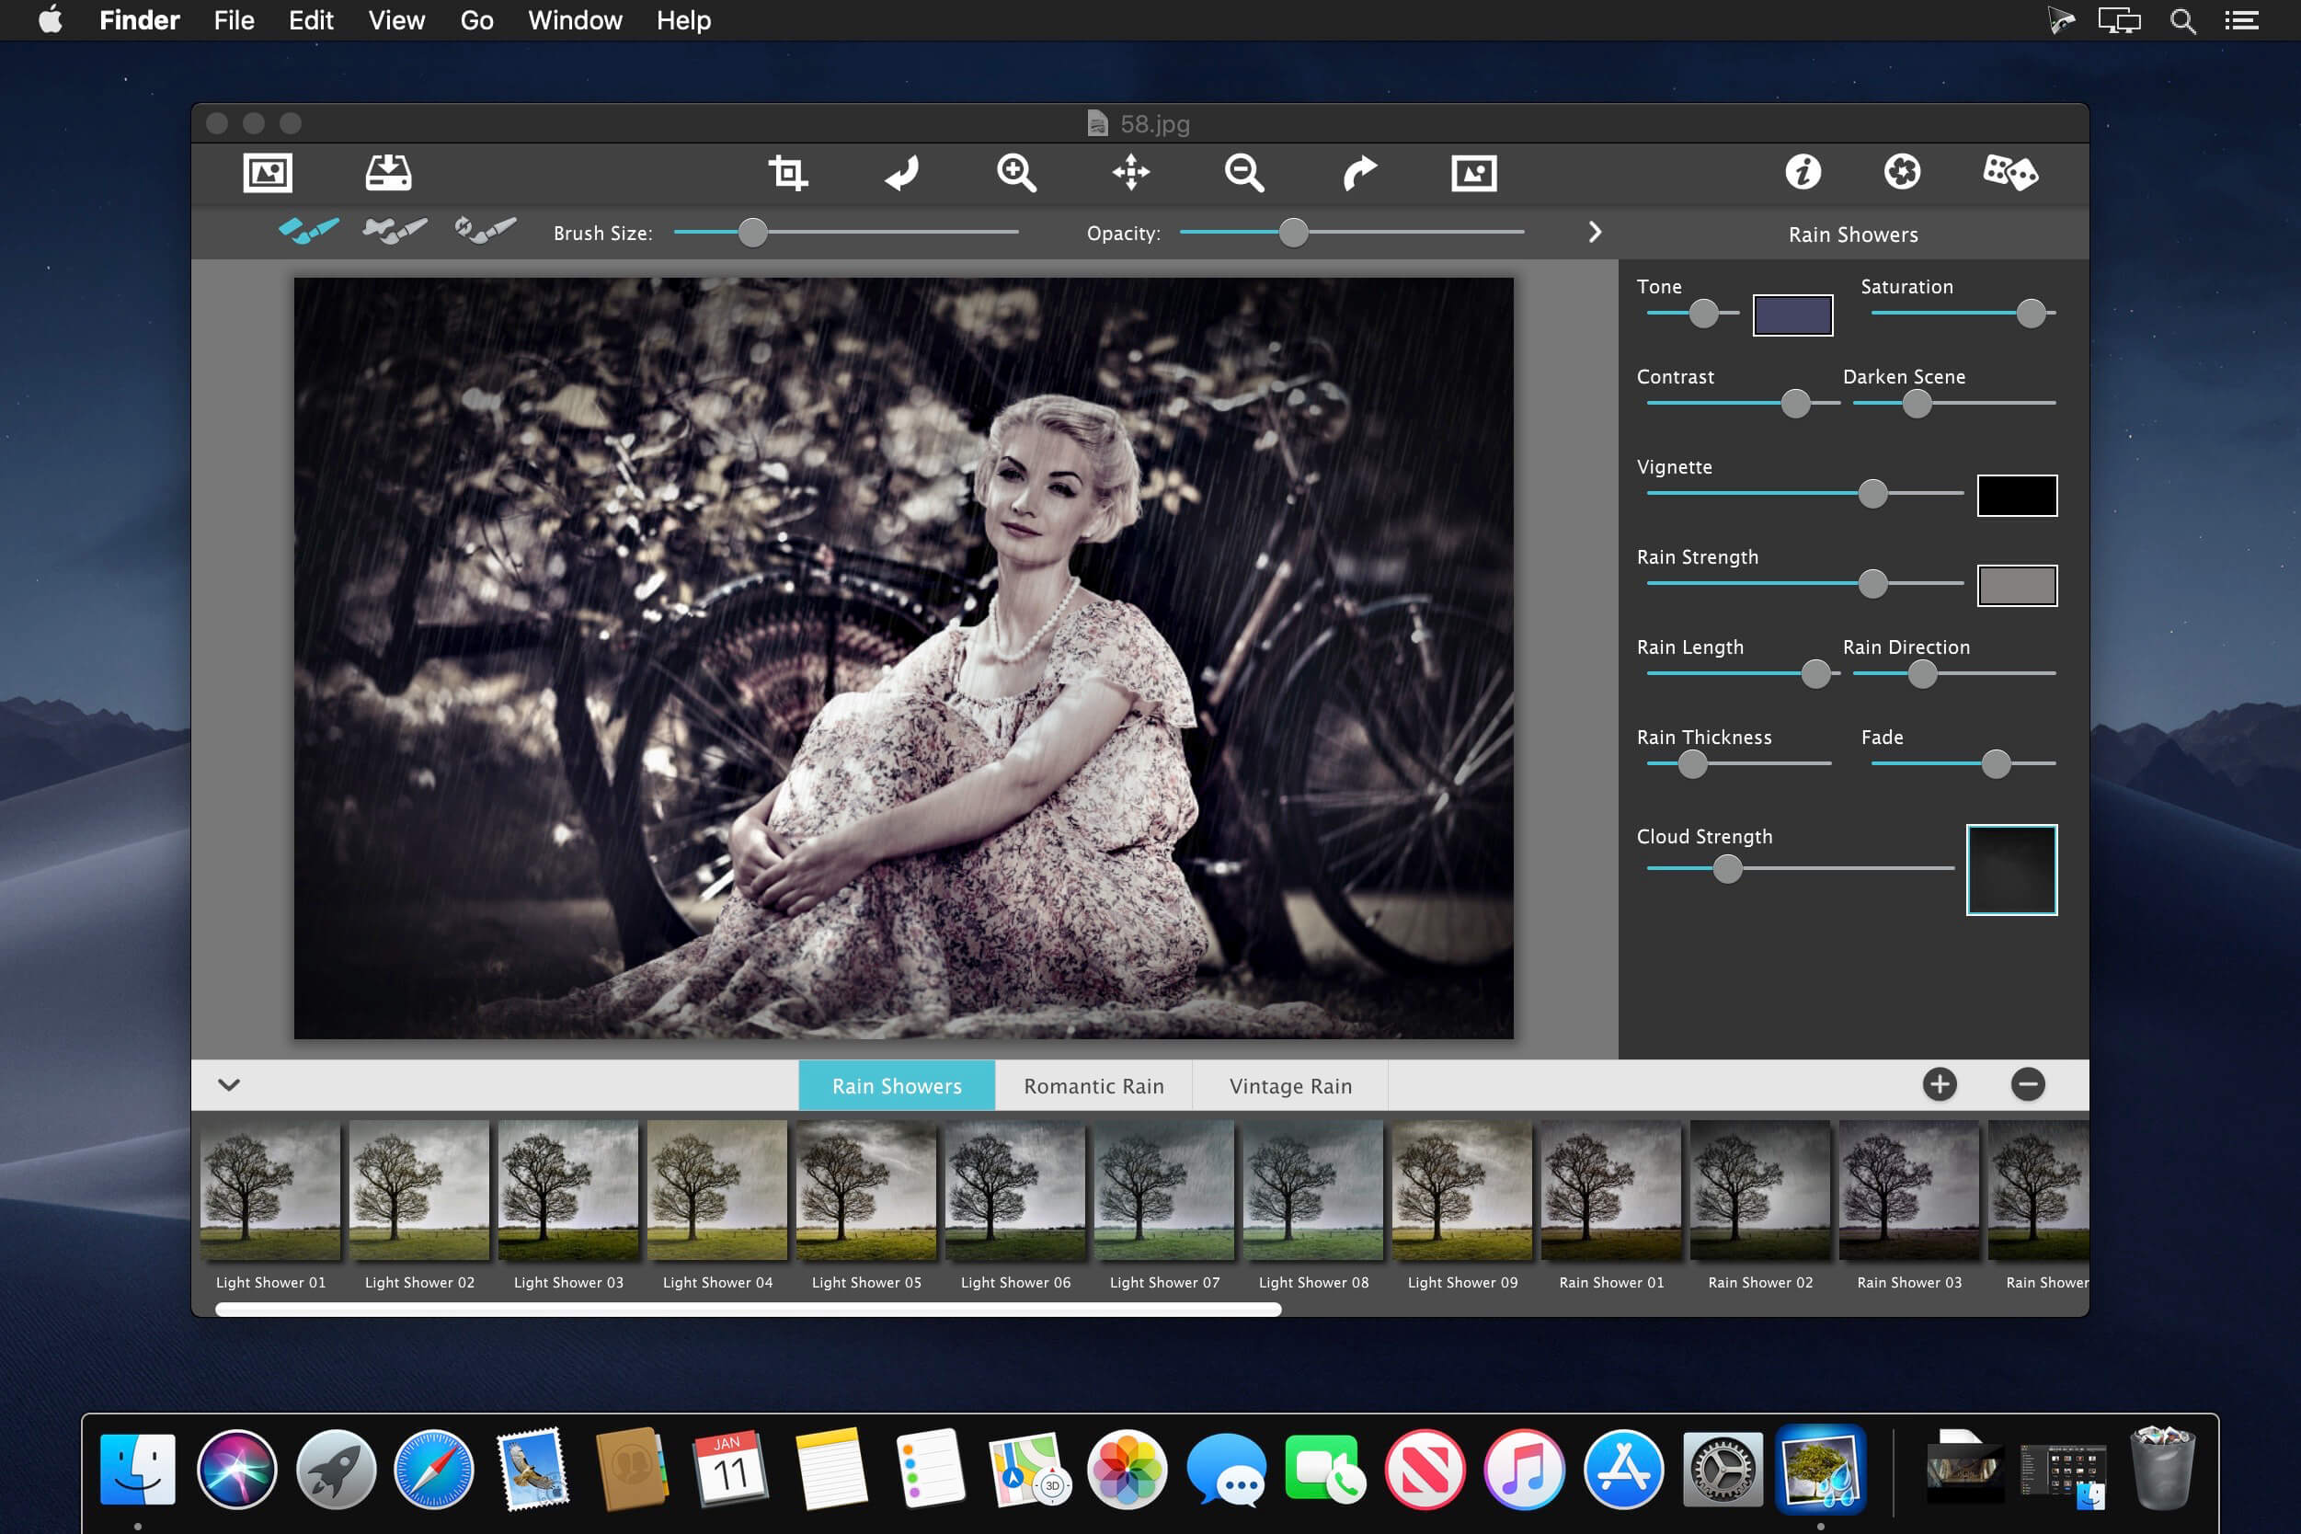The image size is (2301, 1534).
Task: Collapse the settings panel with right chevron
Action: click(x=1595, y=232)
